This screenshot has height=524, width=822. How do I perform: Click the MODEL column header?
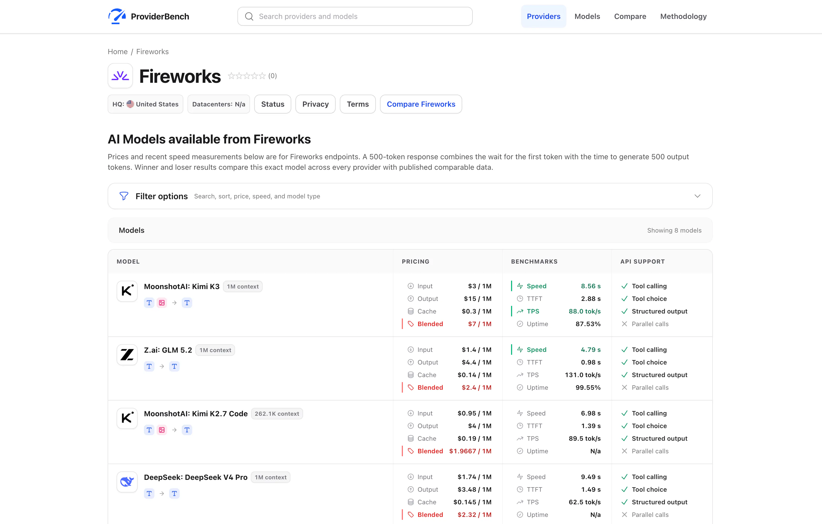(128, 261)
